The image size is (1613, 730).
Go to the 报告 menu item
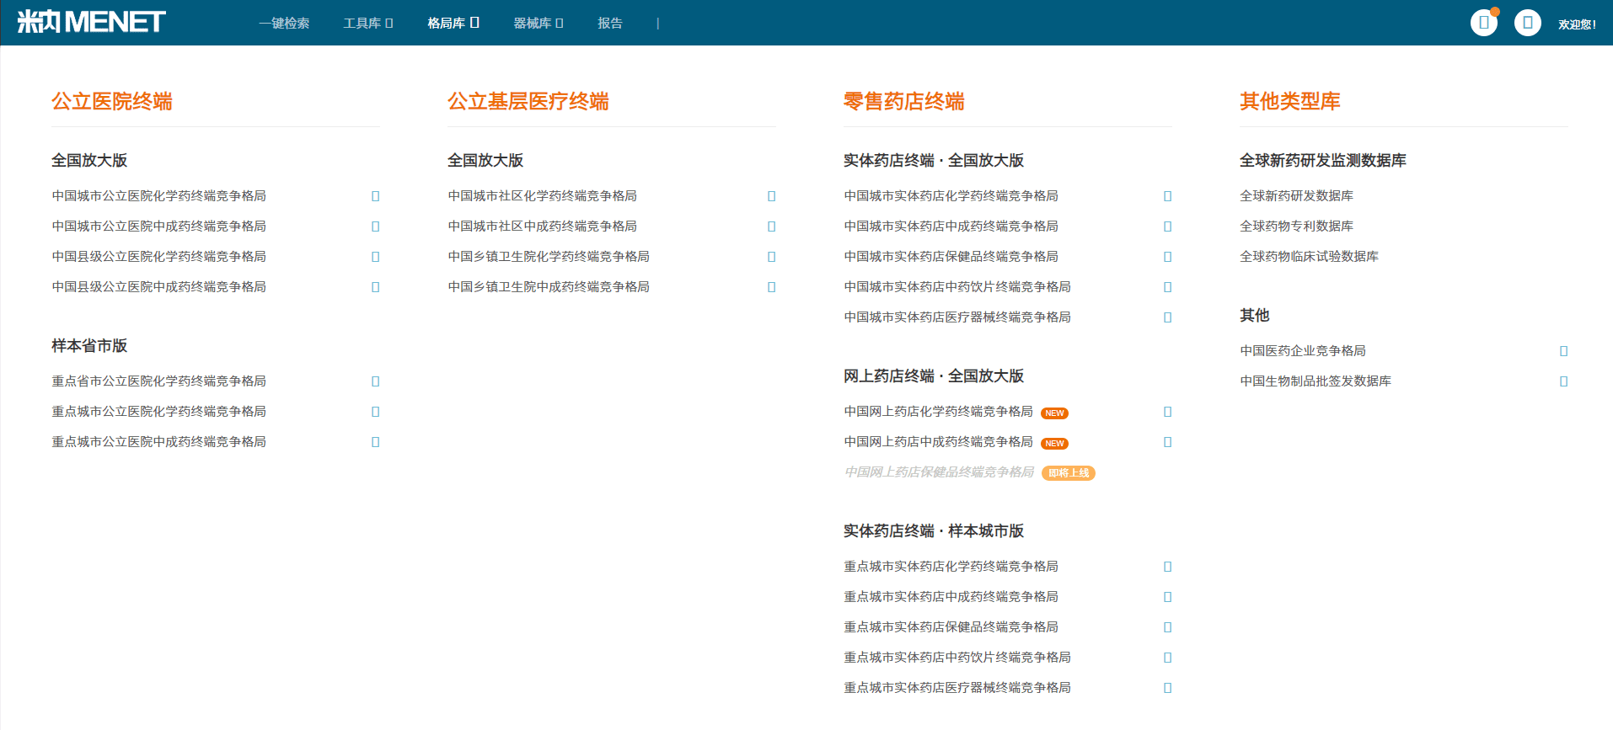[x=610, y=23]
